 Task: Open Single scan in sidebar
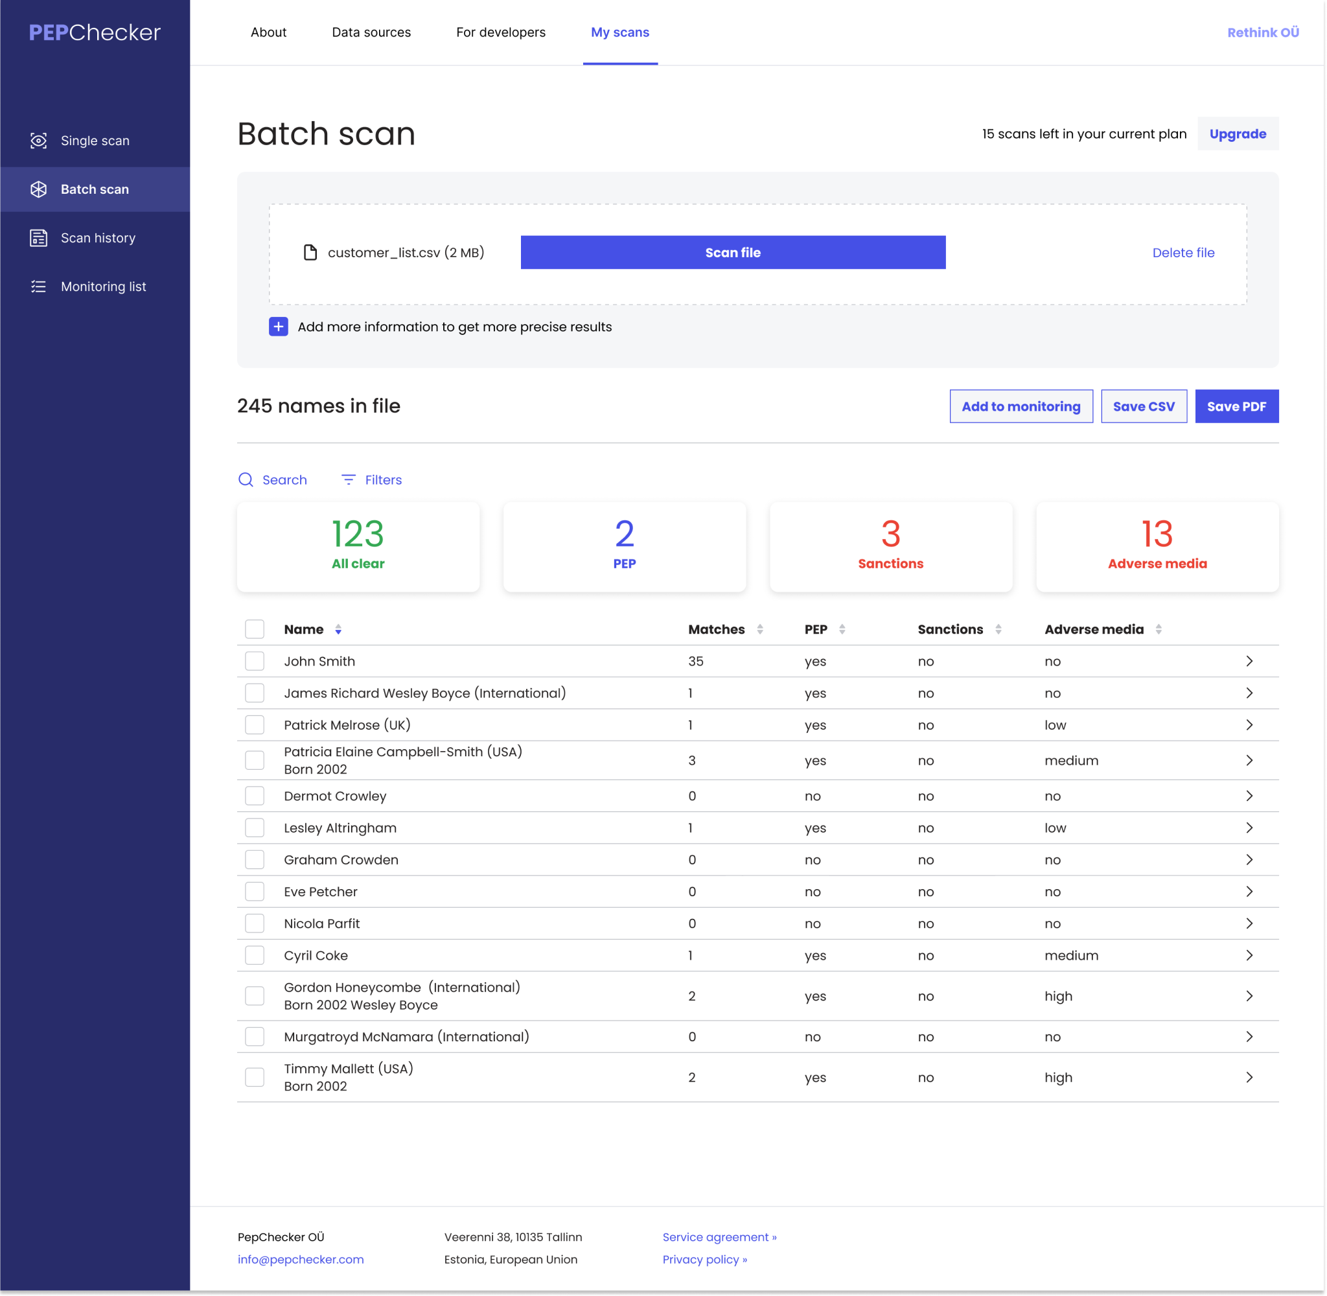[95, 141]
